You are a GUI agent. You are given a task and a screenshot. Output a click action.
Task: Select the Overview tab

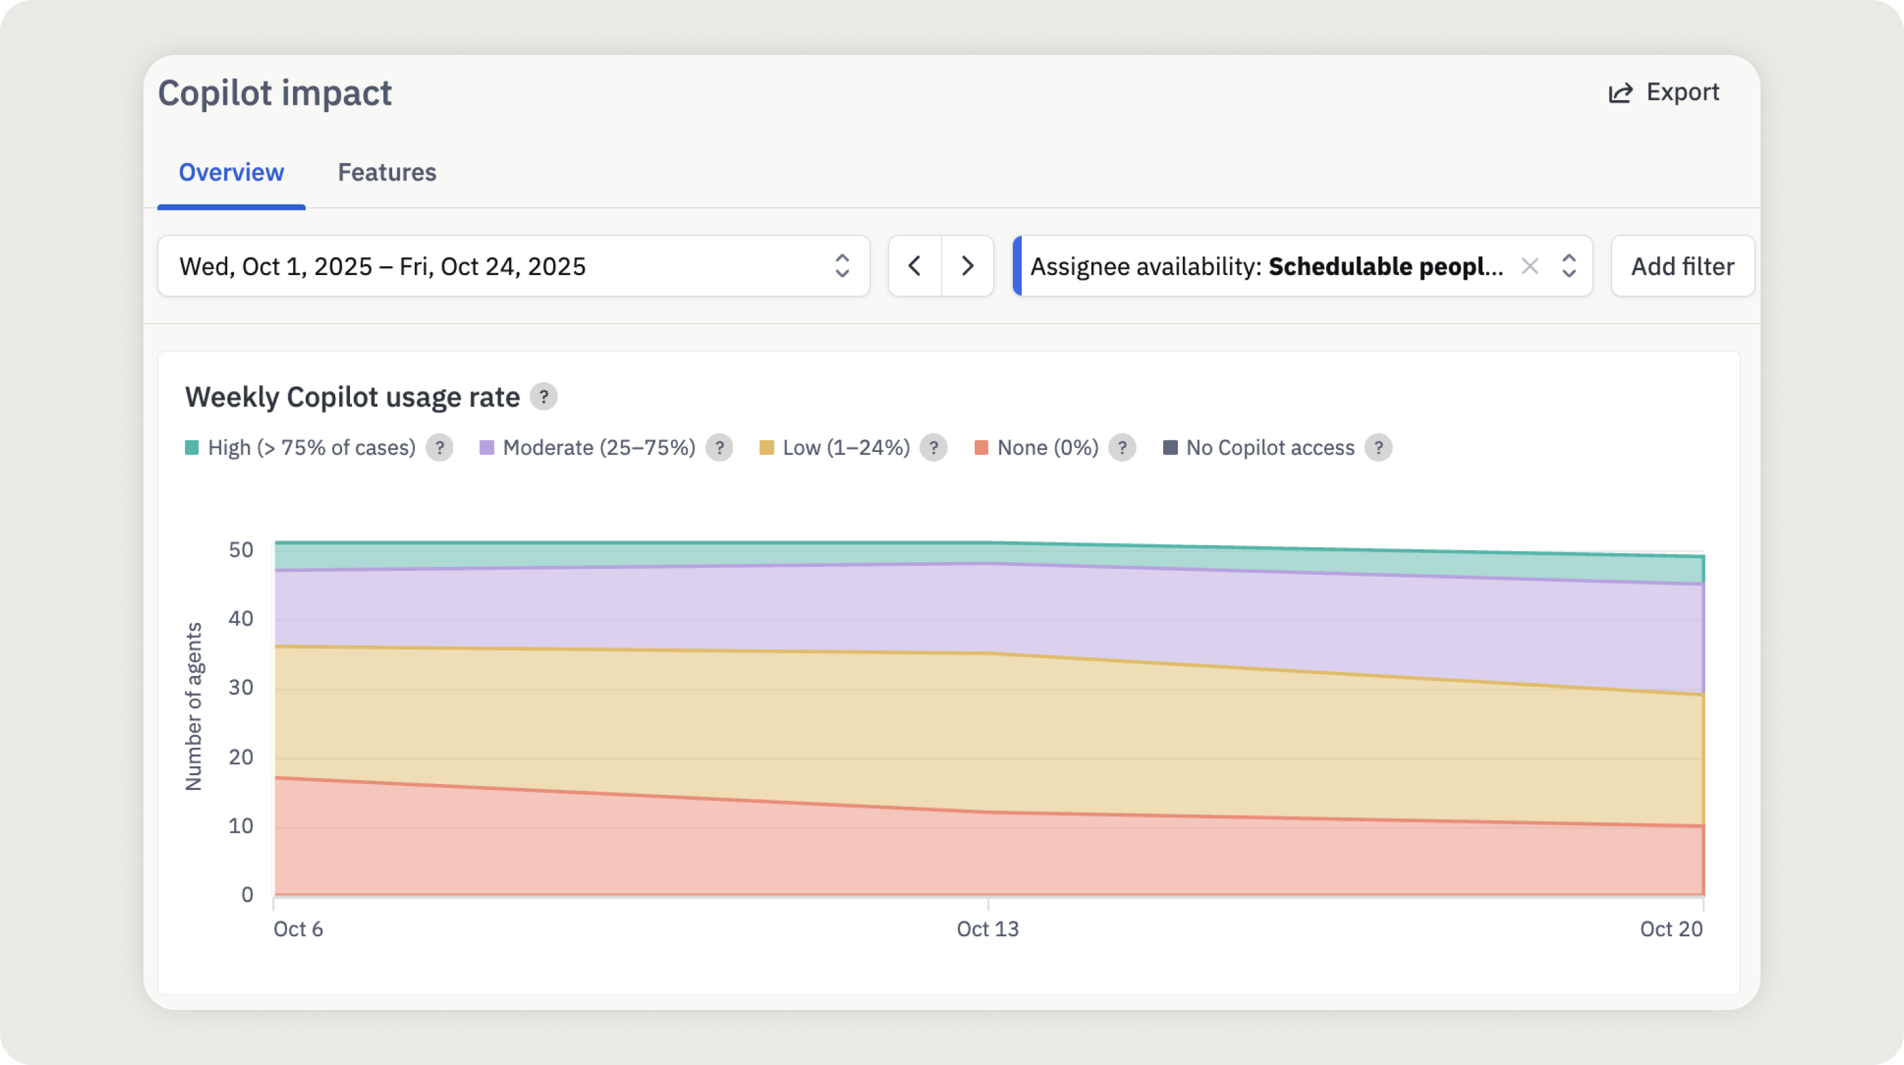coord(231,172)
